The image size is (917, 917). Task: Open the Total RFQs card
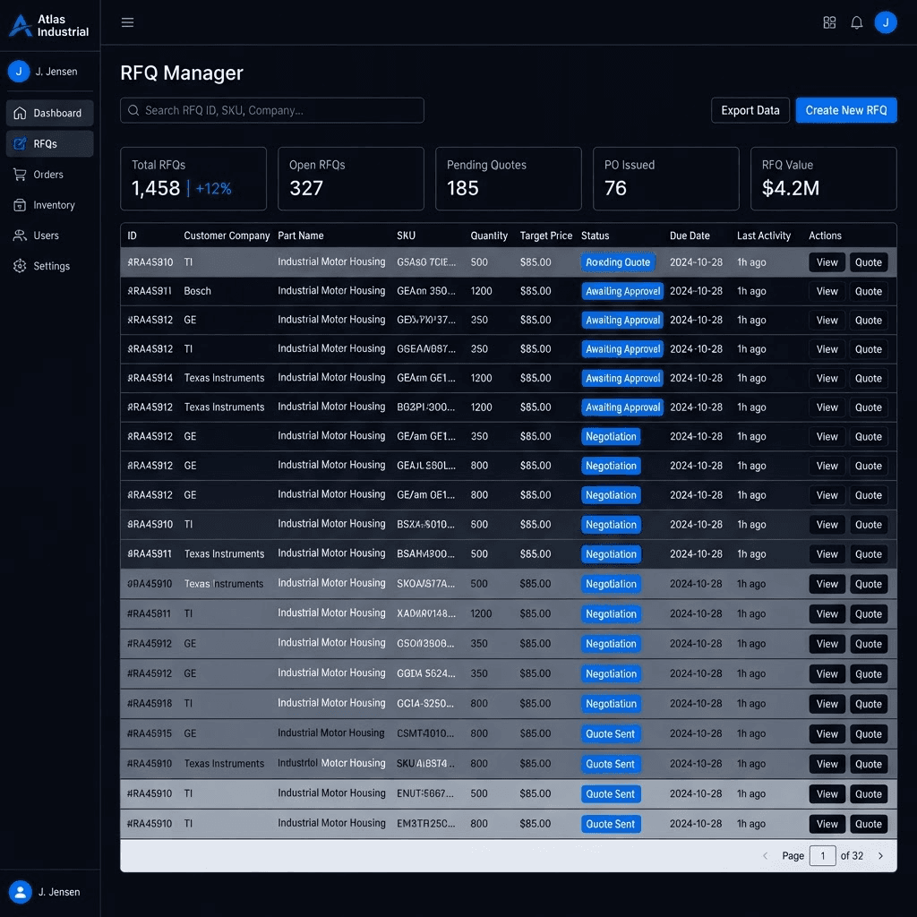193,178
